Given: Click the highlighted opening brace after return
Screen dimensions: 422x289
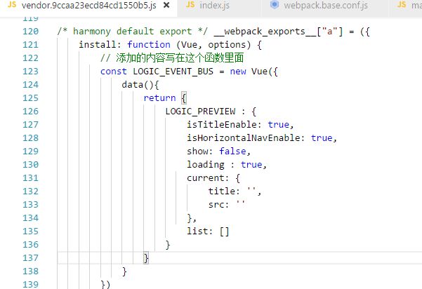Looking at the screenshot, I should 184,98.
